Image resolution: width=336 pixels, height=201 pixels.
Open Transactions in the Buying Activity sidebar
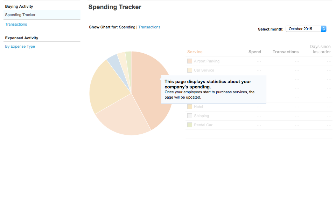[16, 24]
